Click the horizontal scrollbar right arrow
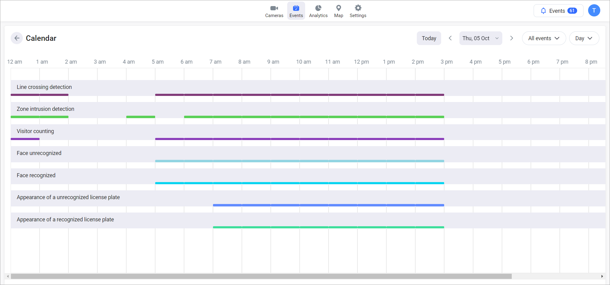 [602, 276]
